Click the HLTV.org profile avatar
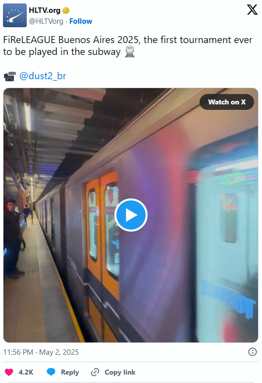Viewport: 262px width, 383px height. (x=15, y=15)
